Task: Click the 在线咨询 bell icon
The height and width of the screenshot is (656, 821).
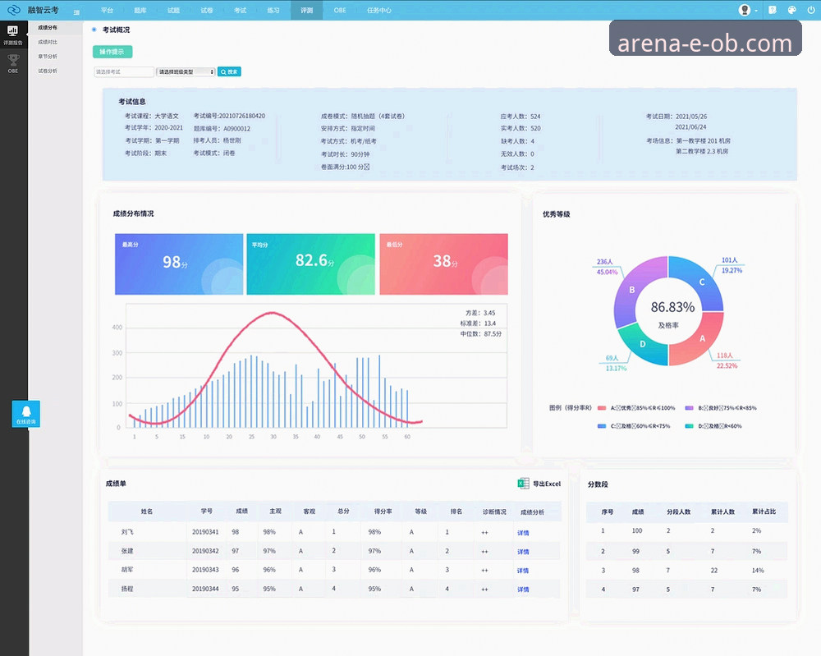Action: 26,414
